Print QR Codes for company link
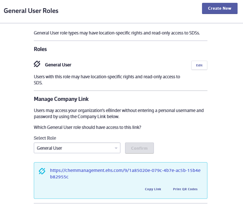The width and height of the screenshot is (243, 206). pos(185,189)
